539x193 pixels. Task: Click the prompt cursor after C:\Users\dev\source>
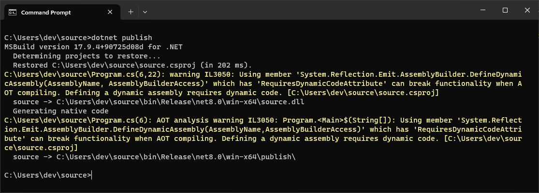pyautogui.click(x=92, y=175)
